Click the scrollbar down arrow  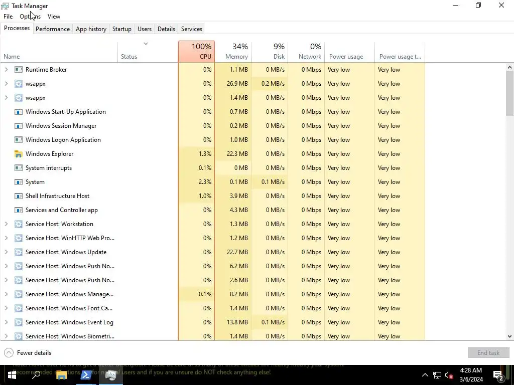(509, 336)
